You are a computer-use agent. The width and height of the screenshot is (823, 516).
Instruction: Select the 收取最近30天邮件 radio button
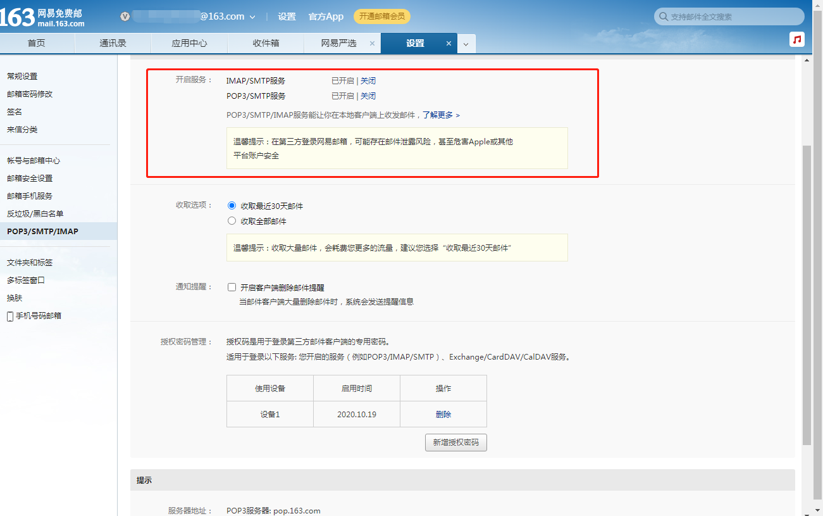point(232,206)
